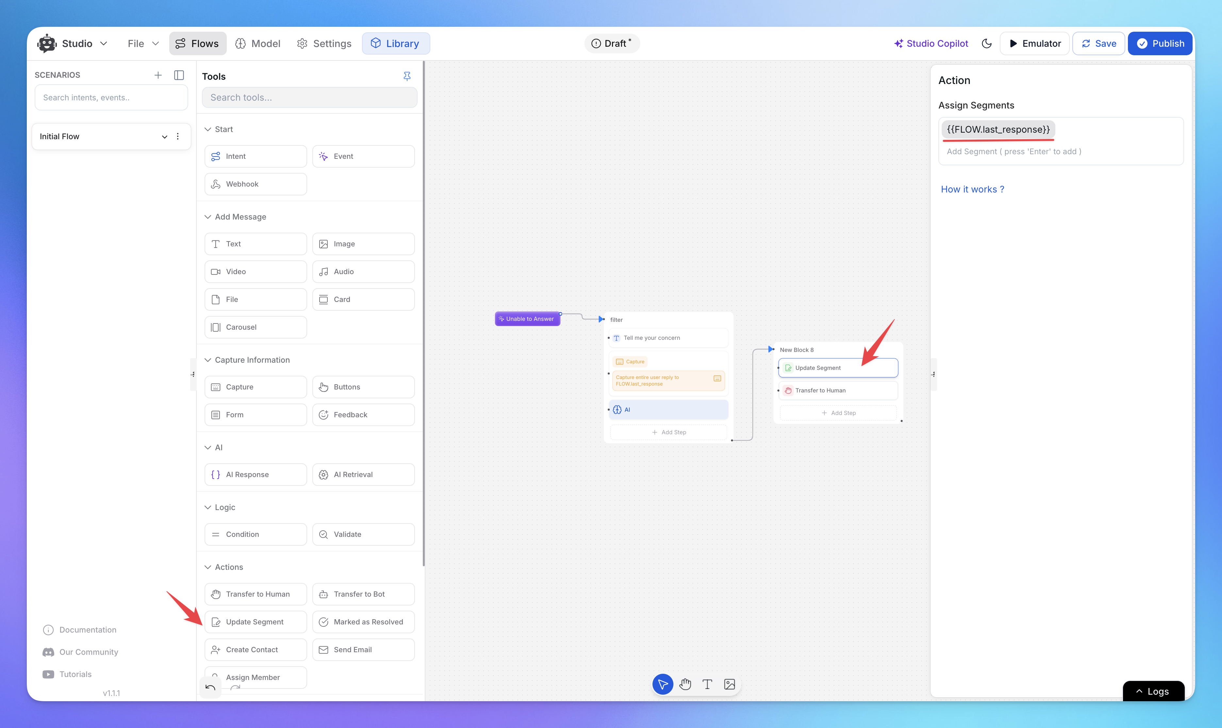Launch the Emulator
The width and height of the screenshot is (1222, 728).
pyautogui.click(x=1034, y=43)
